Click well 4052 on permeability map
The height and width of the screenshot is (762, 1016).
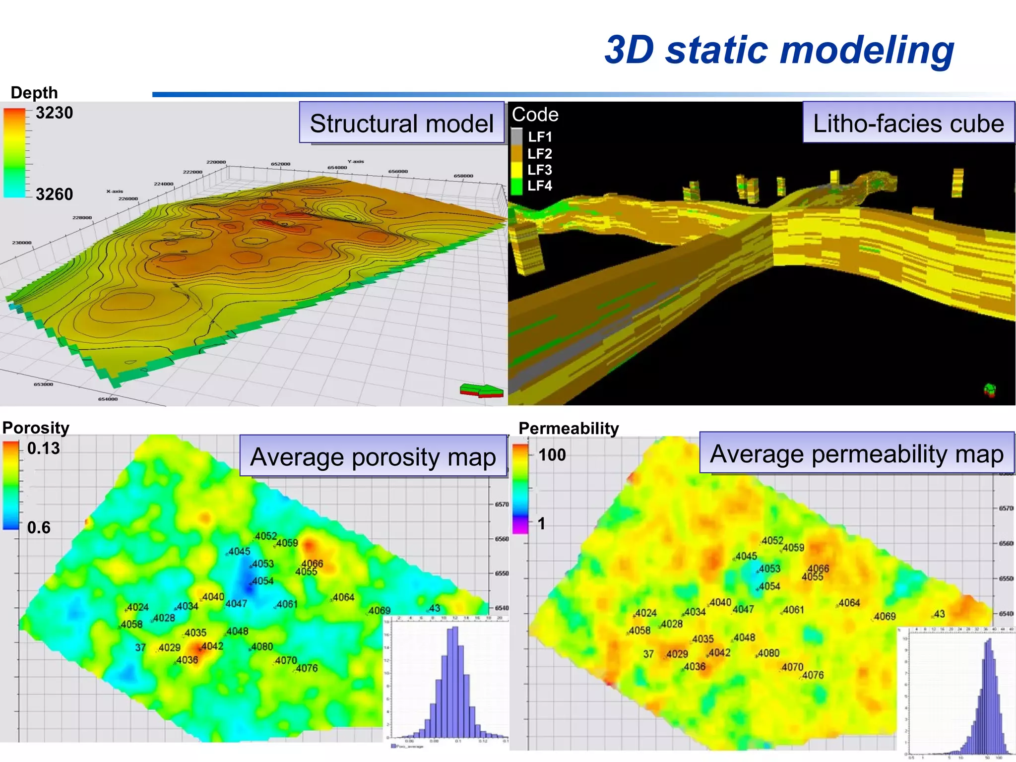click(772, 541)
